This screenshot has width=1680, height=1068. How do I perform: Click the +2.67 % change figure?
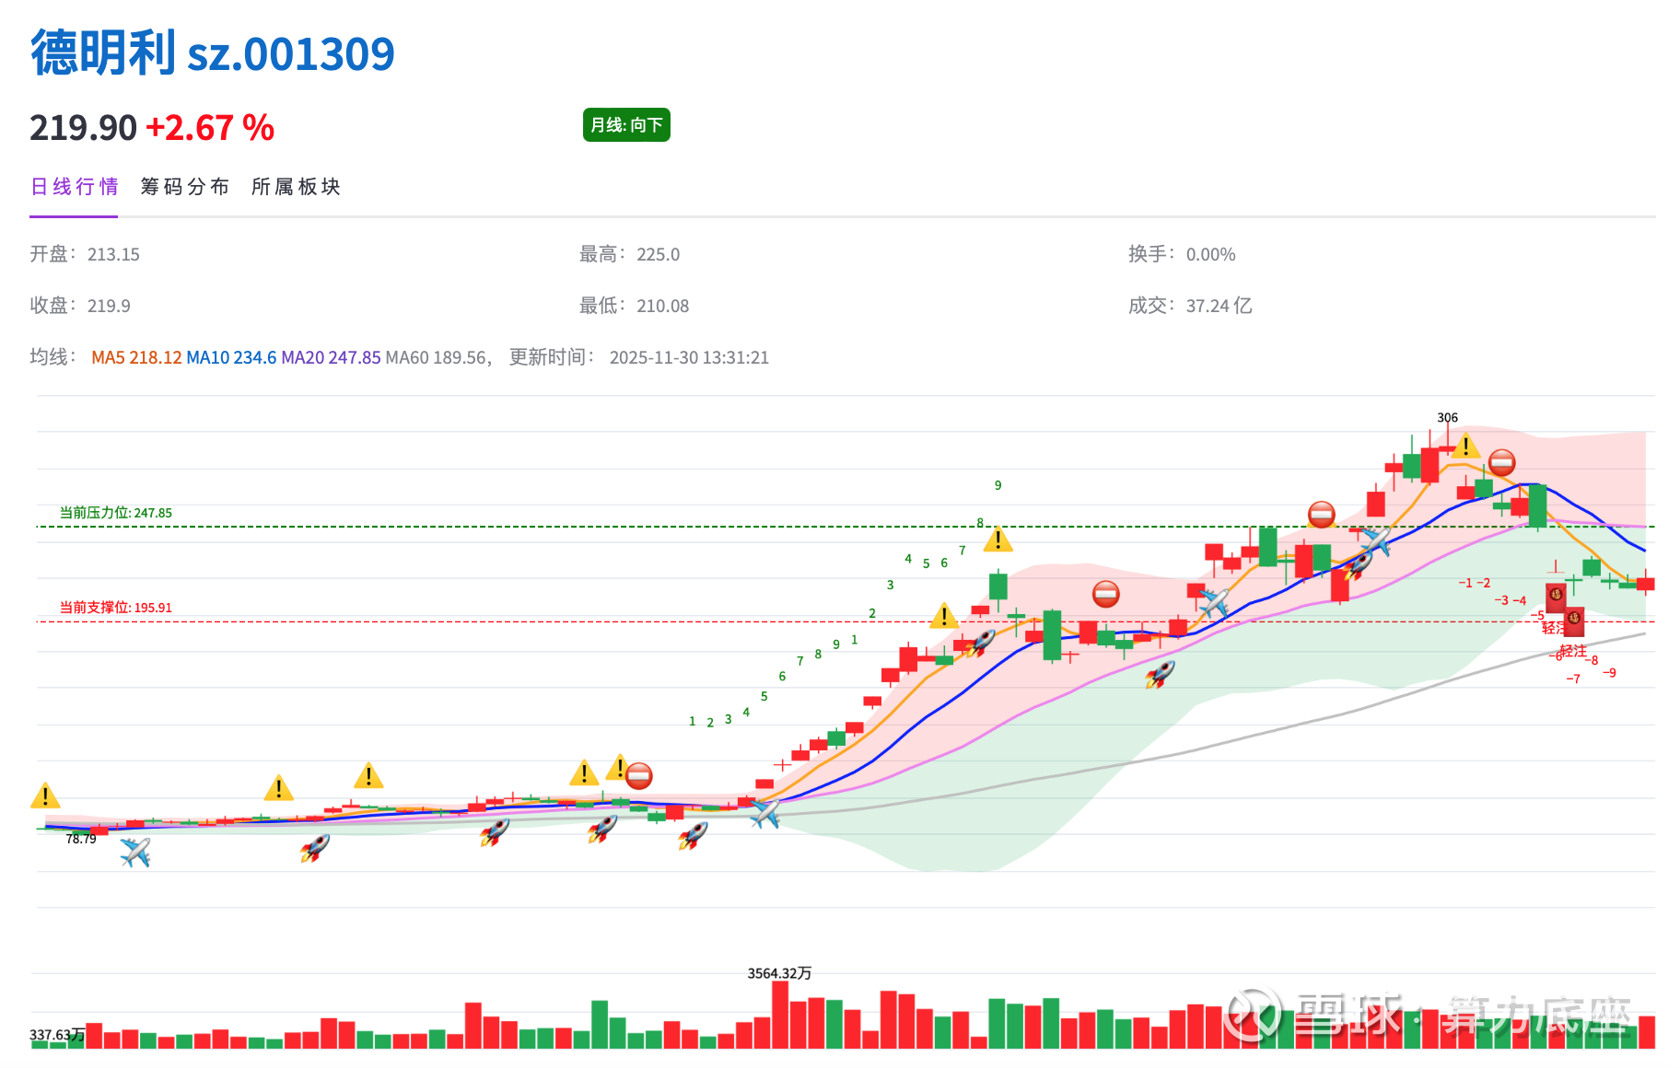pos(210,128)
